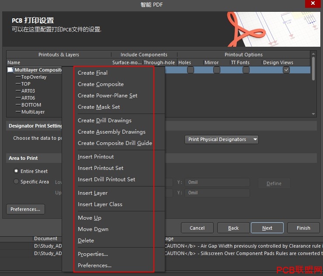Click the Name column header
323x276 pixels.
(14, 62)
